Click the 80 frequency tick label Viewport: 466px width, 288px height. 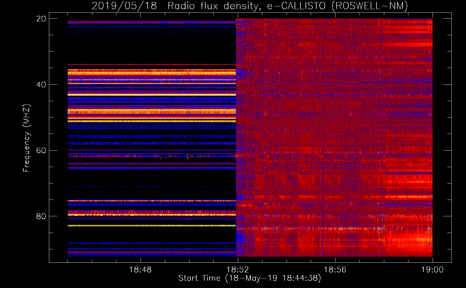click(x=41, y=216)
